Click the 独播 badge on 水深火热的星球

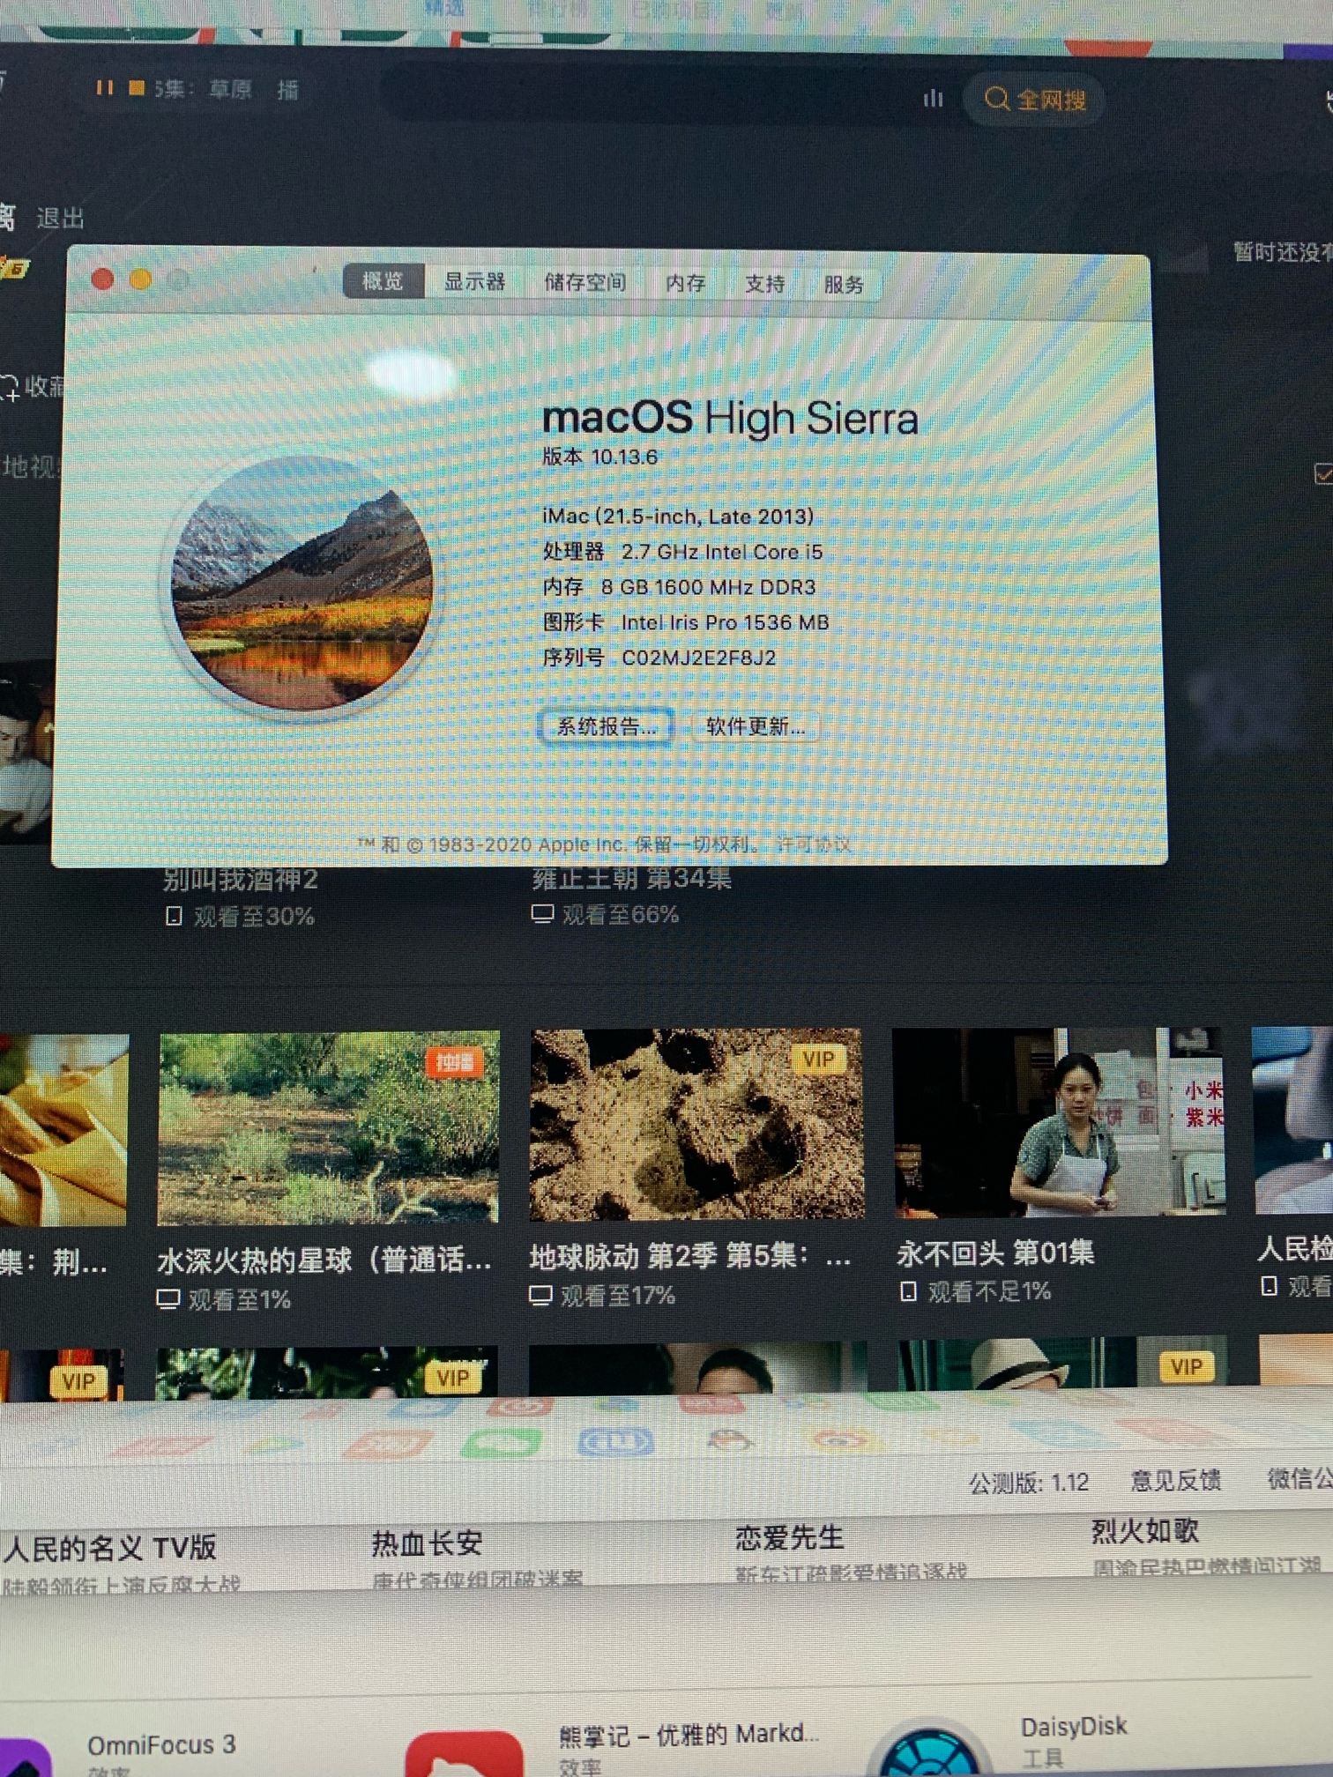[455, 1062]
